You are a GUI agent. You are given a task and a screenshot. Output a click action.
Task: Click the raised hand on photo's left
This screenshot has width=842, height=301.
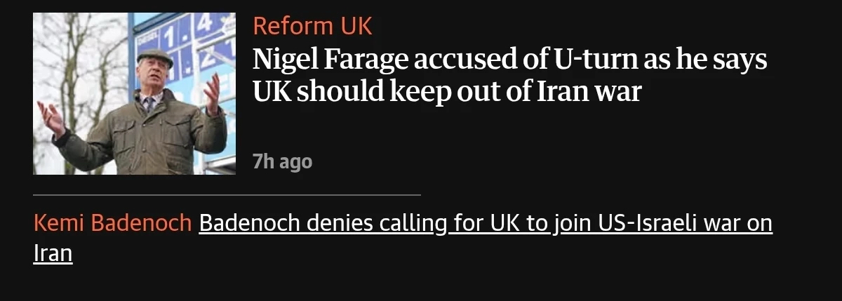(x=51, y=116)
